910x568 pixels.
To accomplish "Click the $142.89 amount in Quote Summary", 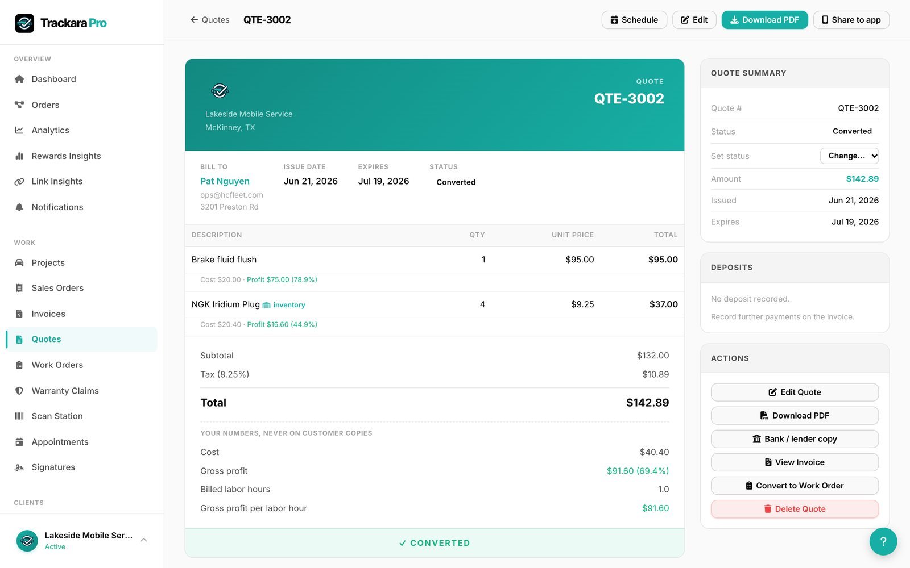I will (862, 179).
